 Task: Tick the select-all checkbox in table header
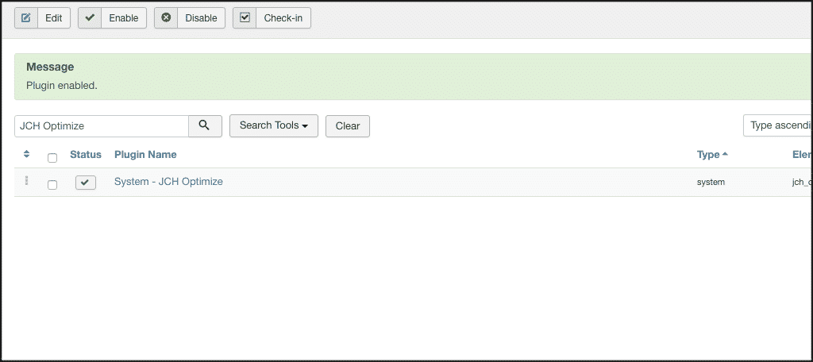[x=52, y=157]
